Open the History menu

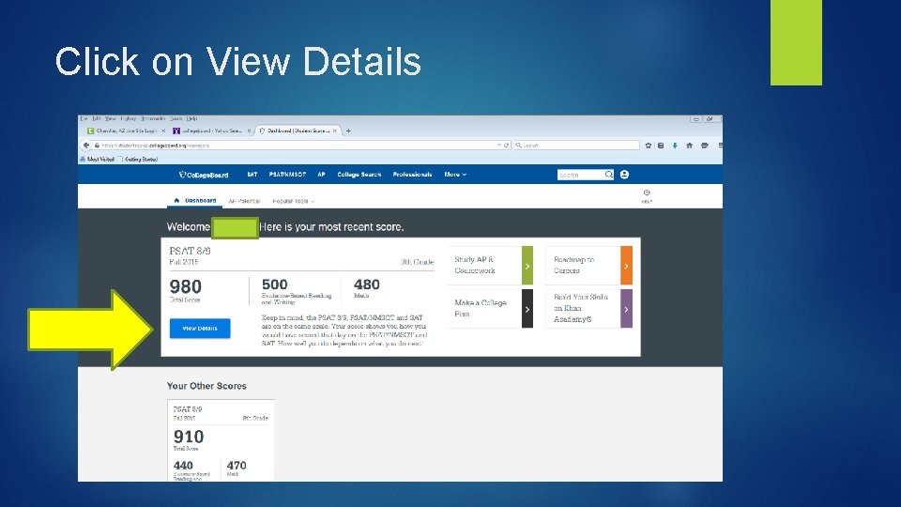click(x=129, y=119)
